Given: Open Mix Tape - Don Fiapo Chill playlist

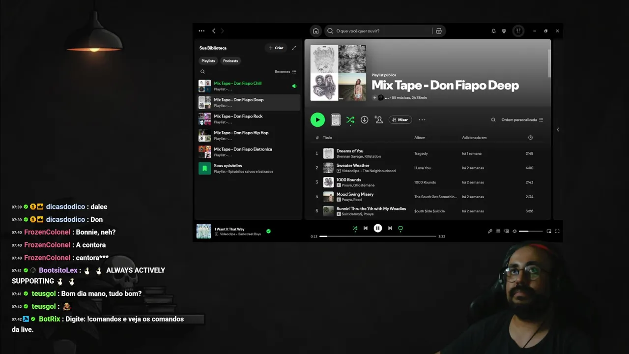Looking at the screenshot, I should click(249, 86).
